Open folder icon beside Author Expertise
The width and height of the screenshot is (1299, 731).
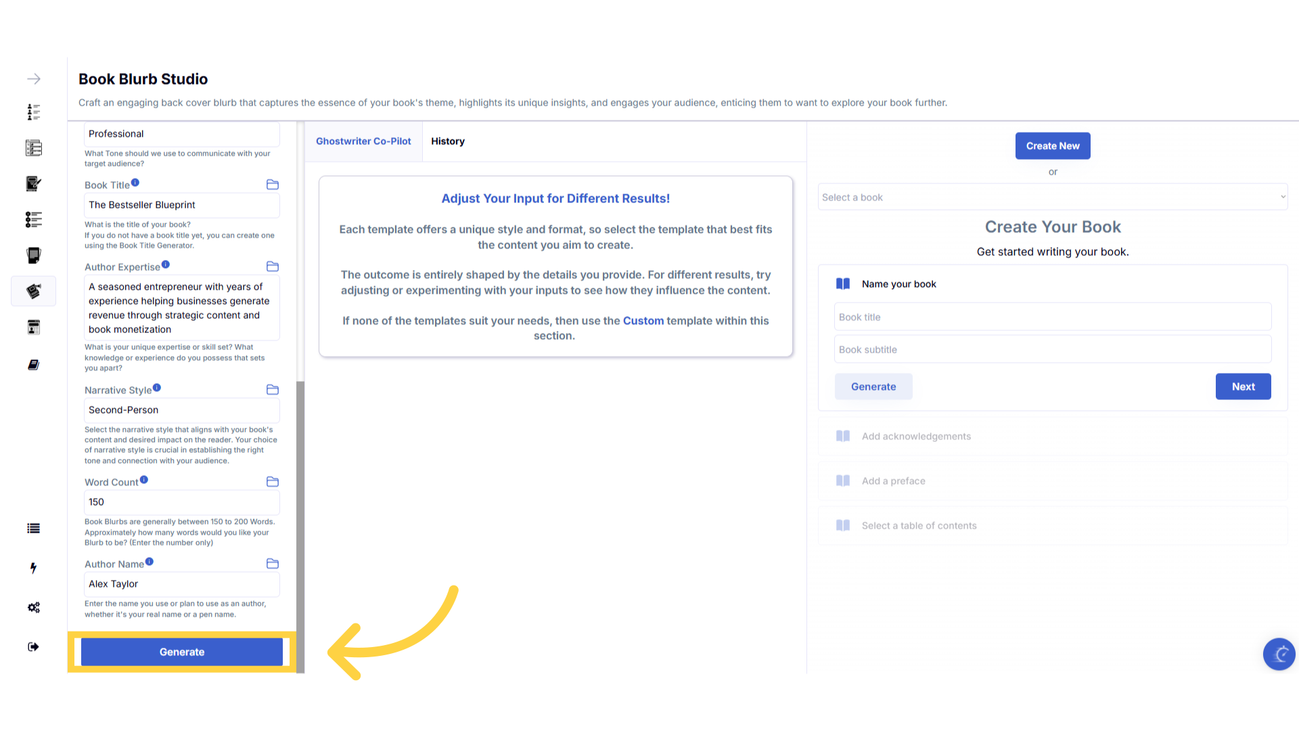(273, 267)
